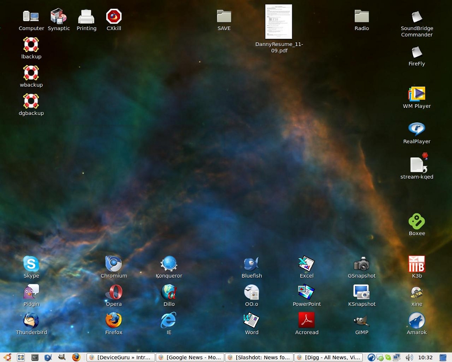Select the SoundBridge Commander icon
The height and width of the screenshot is (362, 452).
click(417, 16)
